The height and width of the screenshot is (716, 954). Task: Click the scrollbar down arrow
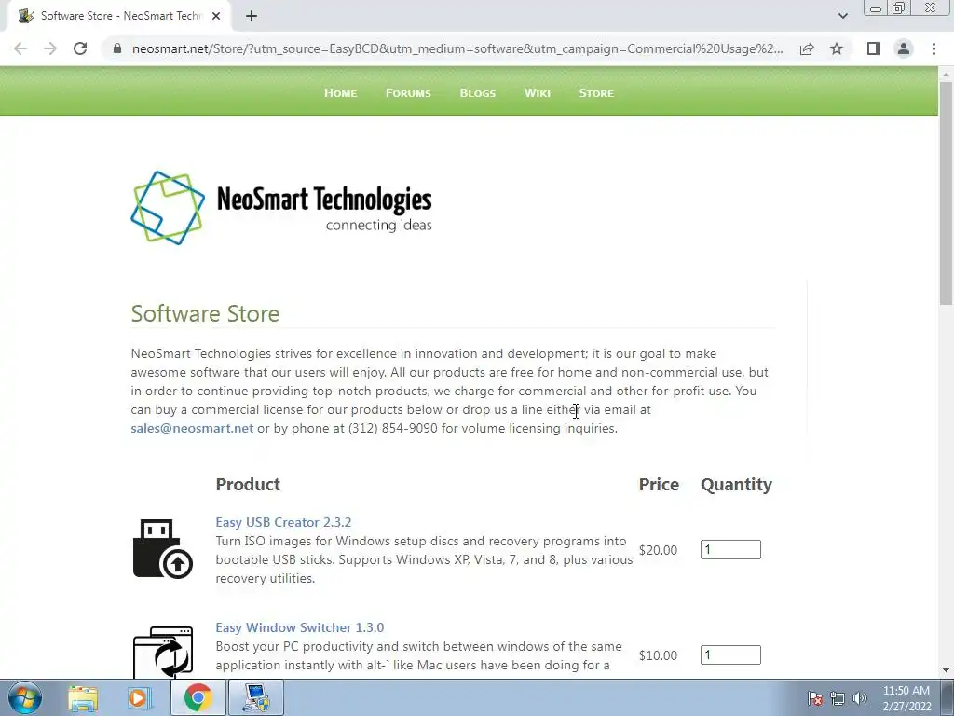pos(946,670)
